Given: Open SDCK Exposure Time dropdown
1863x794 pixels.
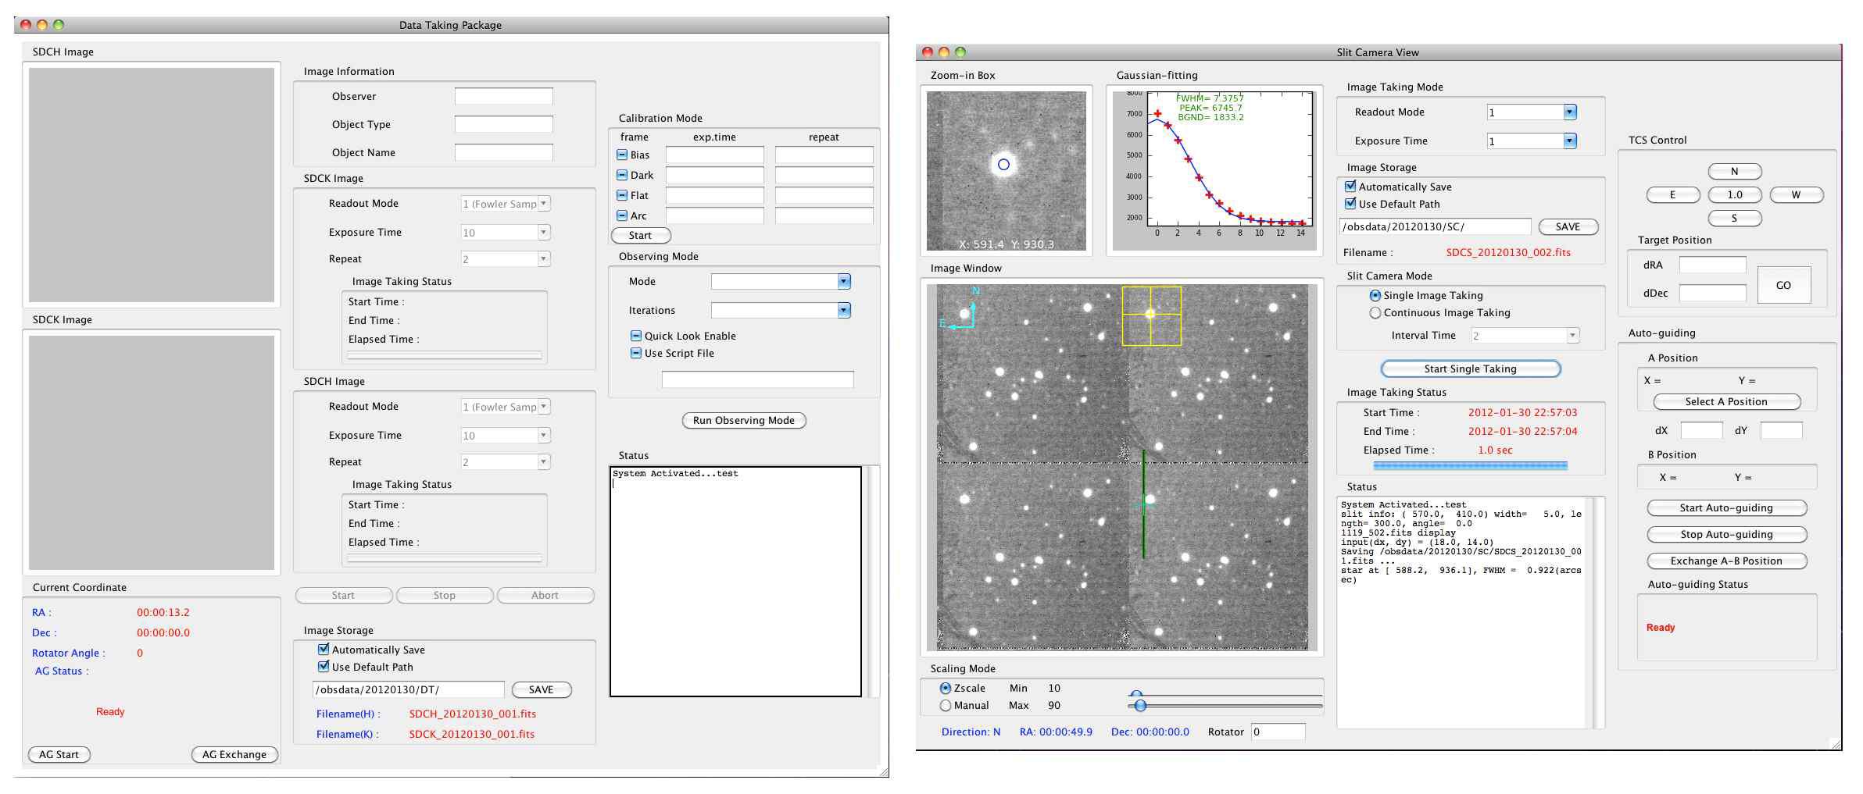Looking at the screenshot, I should click(506, 232).
